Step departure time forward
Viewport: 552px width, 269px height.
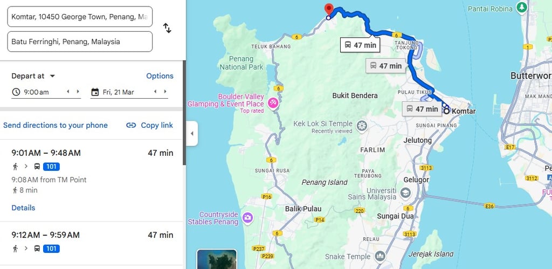coord(78,92)
